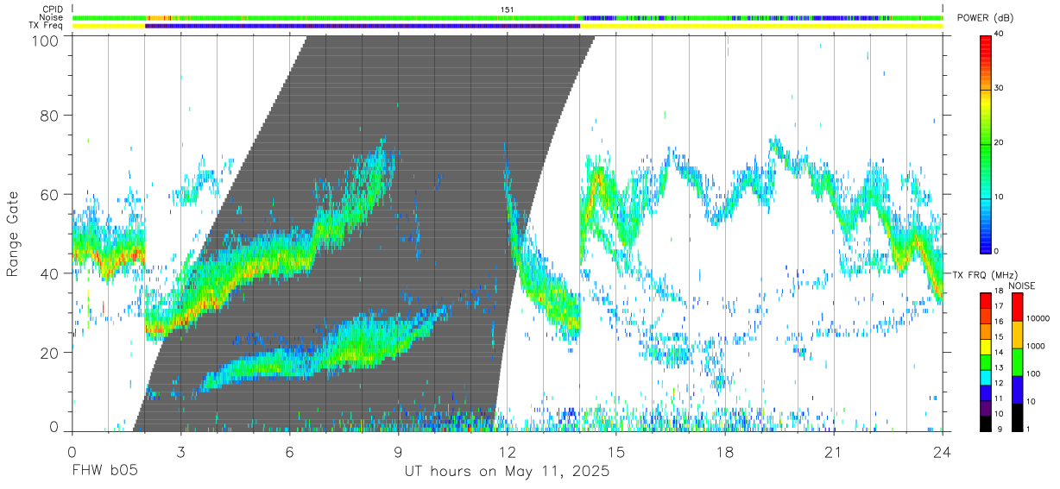
Task: Click x-axis hour label 18
Action: pos(725,452)
